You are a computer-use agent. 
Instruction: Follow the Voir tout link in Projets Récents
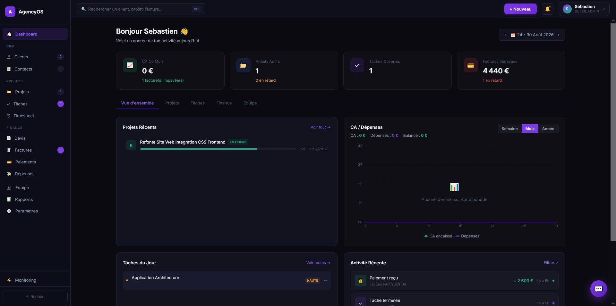click(x=320, y=127)
